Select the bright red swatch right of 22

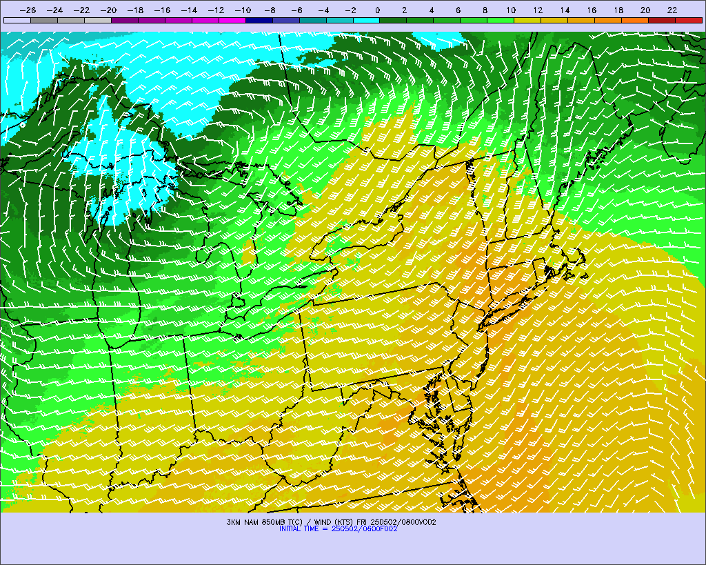689,20
